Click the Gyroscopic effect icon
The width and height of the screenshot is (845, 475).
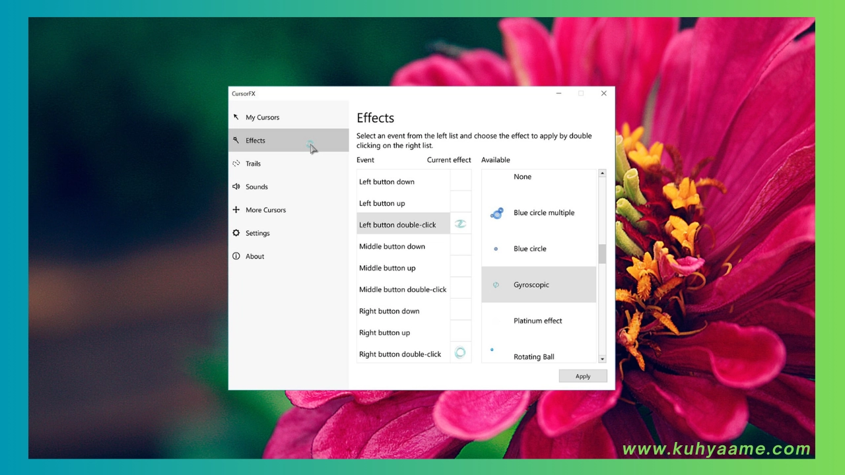[x=496, y=285]
